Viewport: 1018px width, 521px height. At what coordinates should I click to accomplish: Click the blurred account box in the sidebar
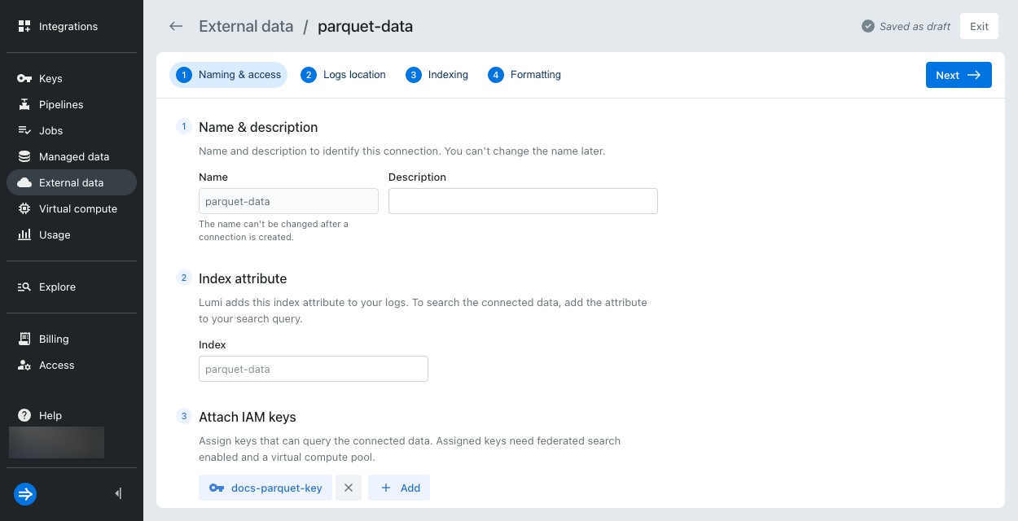click(56, 442)
